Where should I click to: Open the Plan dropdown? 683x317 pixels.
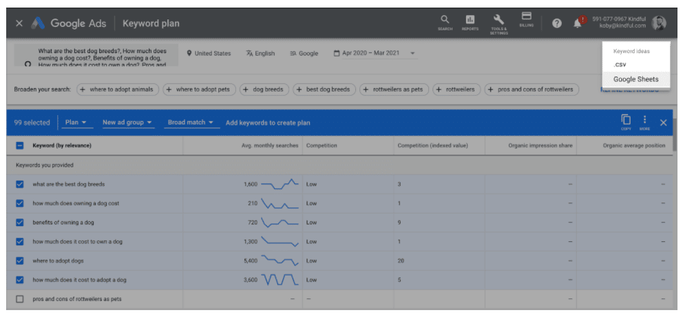click(x=76, y=123)
